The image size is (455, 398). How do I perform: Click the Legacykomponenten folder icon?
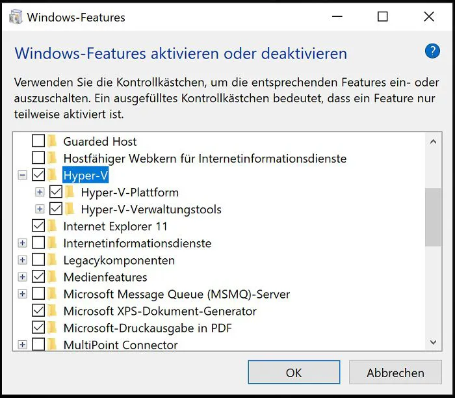tap(53, 260)
